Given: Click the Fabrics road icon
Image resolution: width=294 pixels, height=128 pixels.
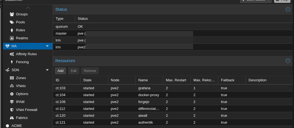Looking at the screenshot, I should click(12, 118).
